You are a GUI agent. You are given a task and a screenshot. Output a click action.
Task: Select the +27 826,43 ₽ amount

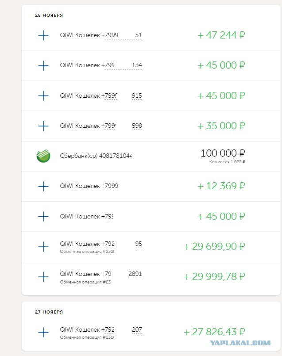214,332
